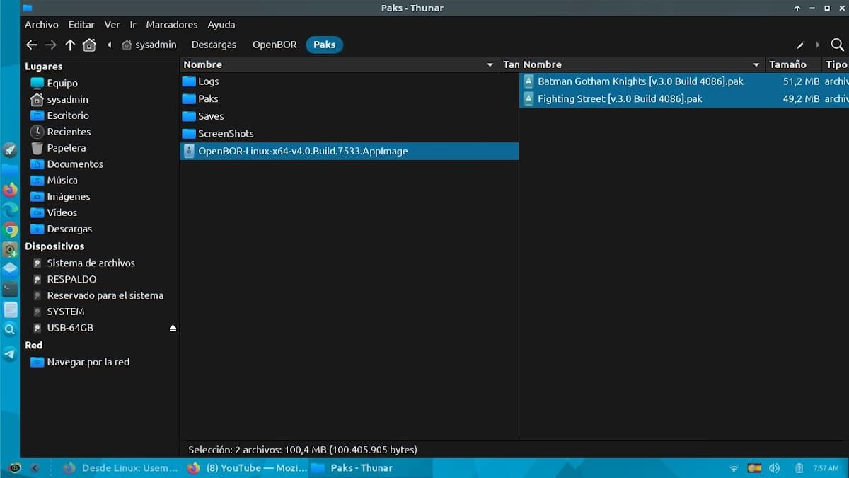Go forward with the right arrow toolbar button
This screenshot has width=849, height=478.
click(x=50, y=45)
